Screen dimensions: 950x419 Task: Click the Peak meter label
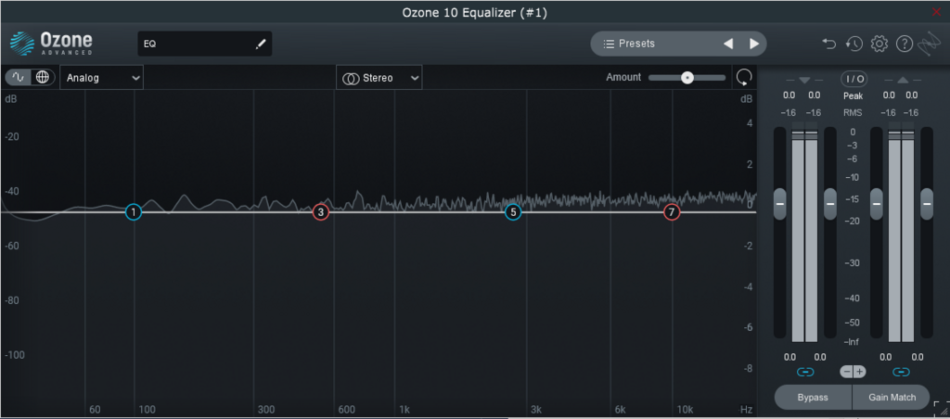854,95
